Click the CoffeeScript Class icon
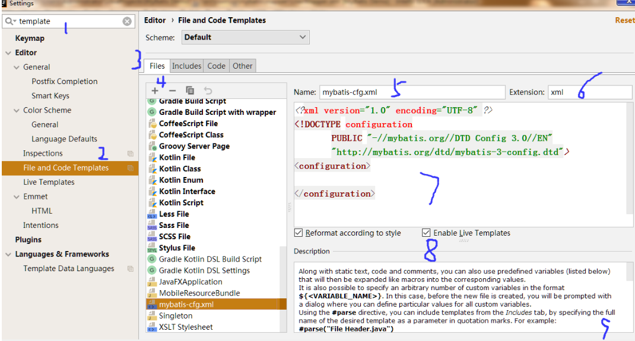The height and width of the screenshot is (341, 635). tap(152, 134)
